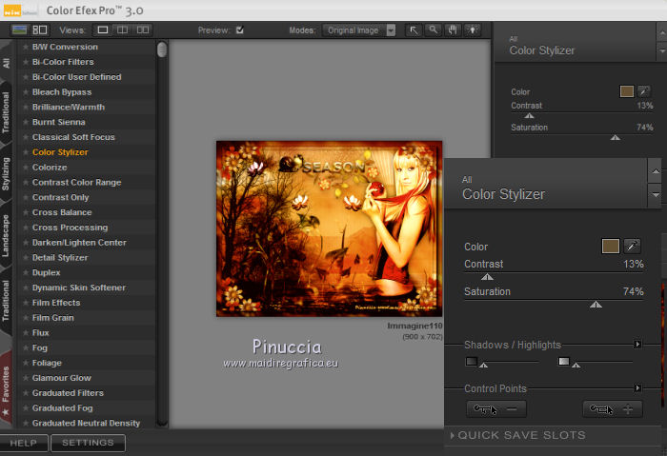
Task: Select the Burnt Sienna filter
Action: 59,122
